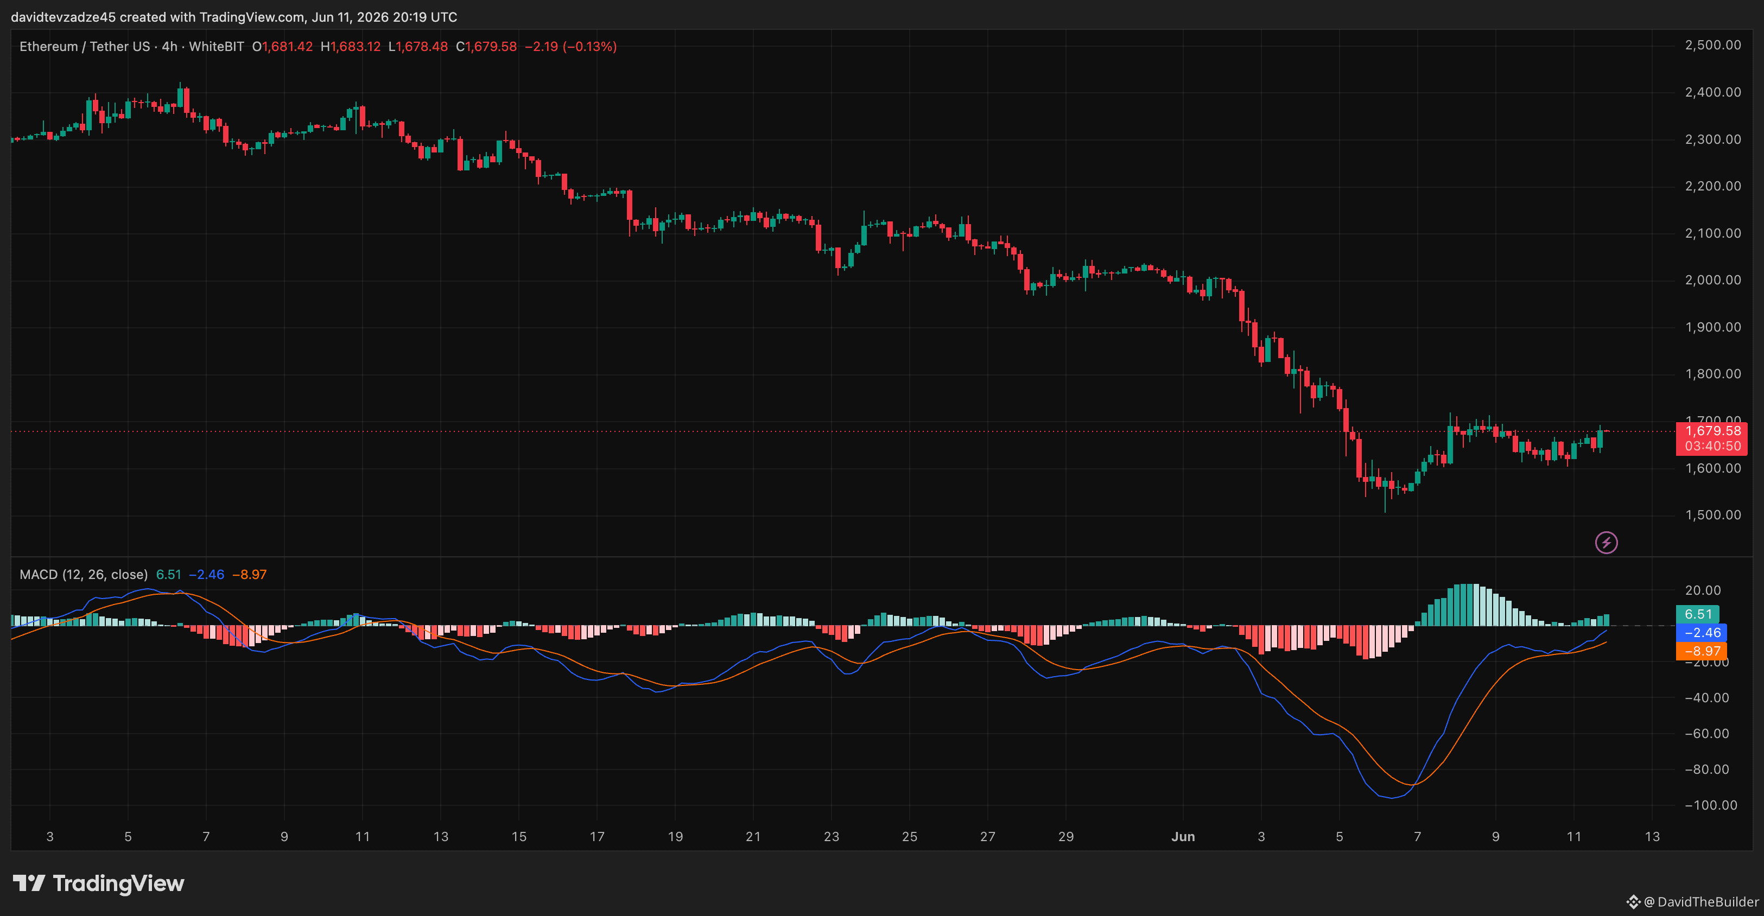Click the '23' date label on time axis

pyautogui.click(x=832, y=837)
